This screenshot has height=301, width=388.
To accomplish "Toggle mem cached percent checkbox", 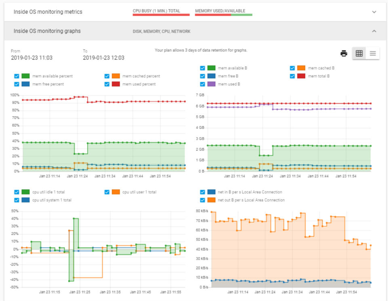I will [107, 76].
